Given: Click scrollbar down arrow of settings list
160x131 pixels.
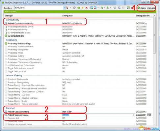Looking at the screenshot, I should pos(155,124).
